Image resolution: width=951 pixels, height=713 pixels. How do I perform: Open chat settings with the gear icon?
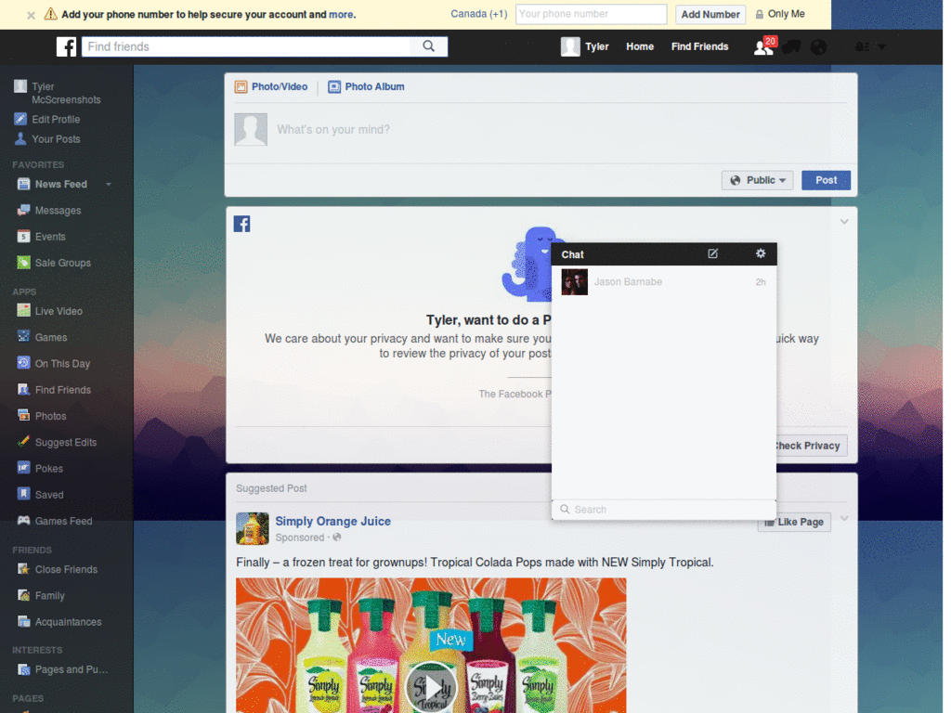click(761, 253)
